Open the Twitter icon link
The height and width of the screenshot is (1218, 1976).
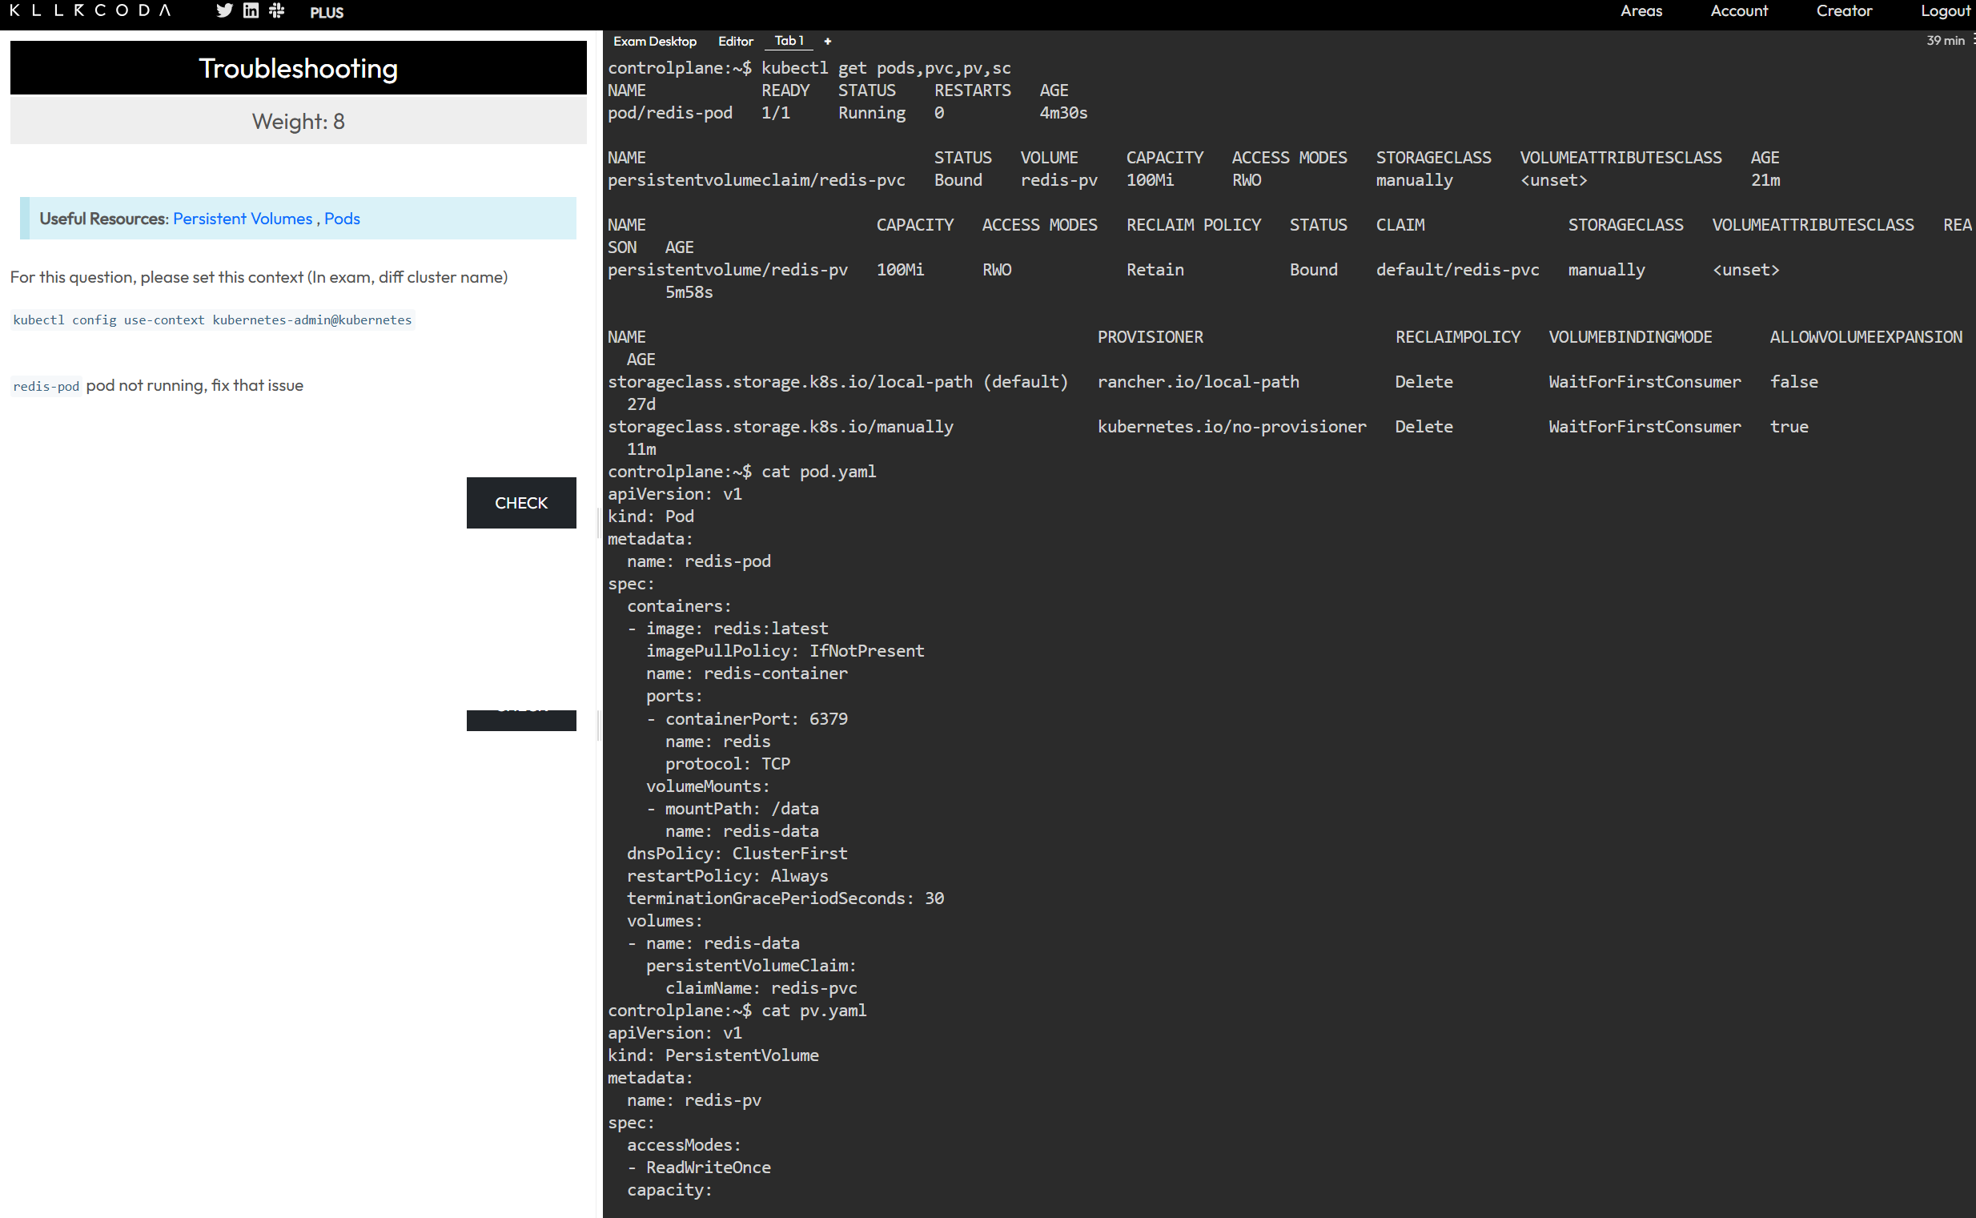pos(224,10)
